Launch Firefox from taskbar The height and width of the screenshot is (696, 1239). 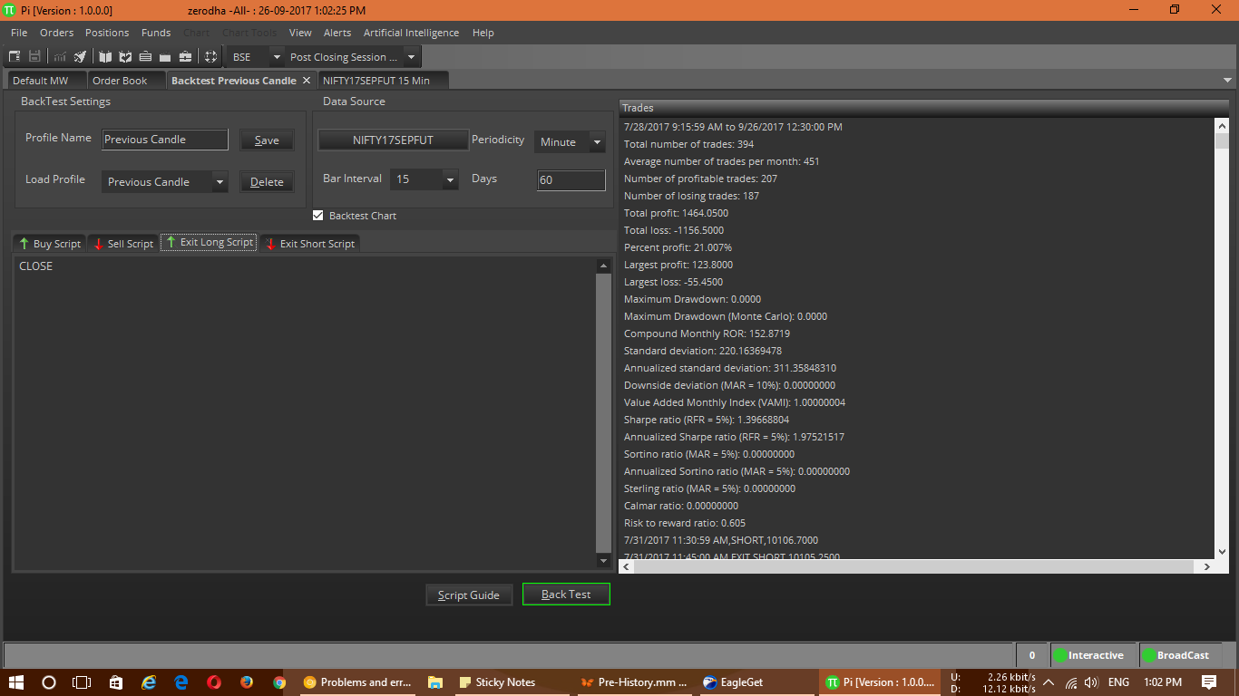(247, 681)
